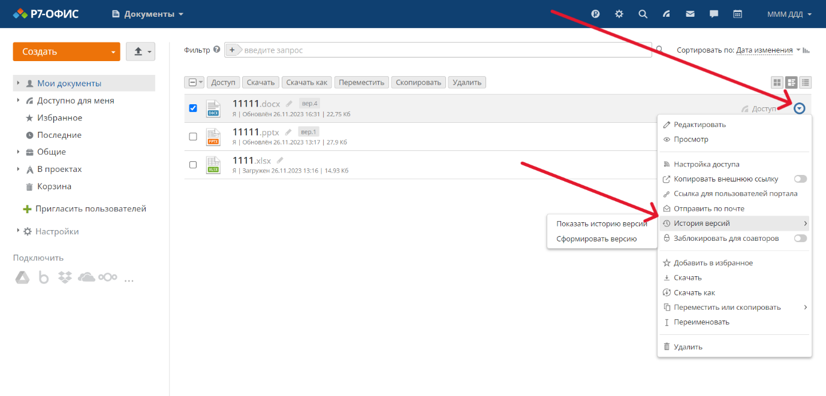Click Пригласить пользователей link
The height and width of the screenshot is (396, 826).
(91, 209)
